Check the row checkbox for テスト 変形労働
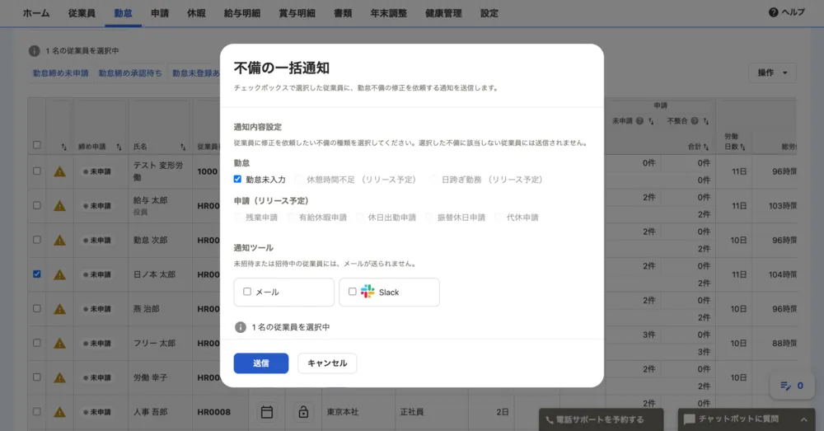Image resolution: width=824 pixels, height=431 pixels. point(37,171)
